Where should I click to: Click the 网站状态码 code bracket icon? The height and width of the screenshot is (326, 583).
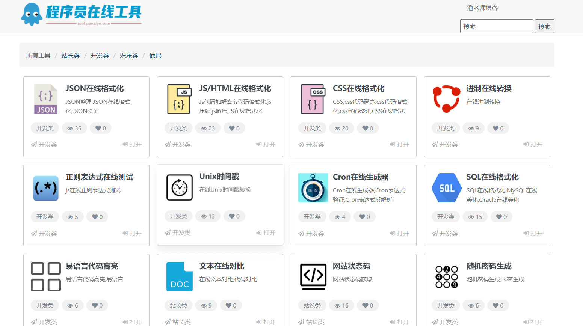pyautogui.click(x=313, y=277)
